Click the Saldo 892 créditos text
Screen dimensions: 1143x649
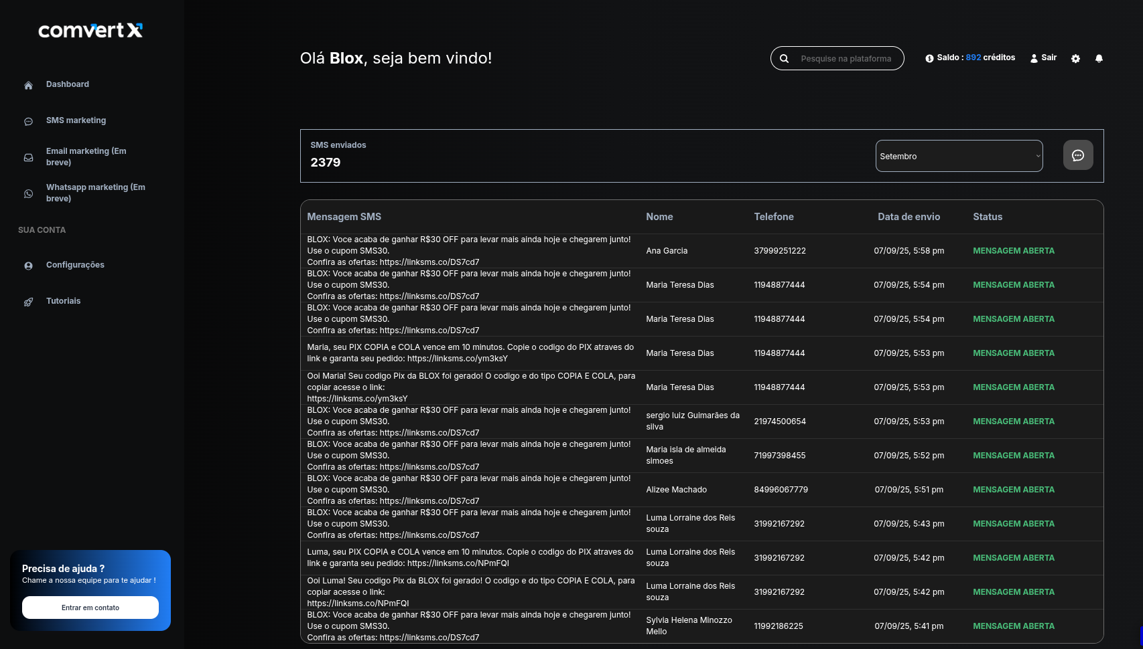coord(976,58)
